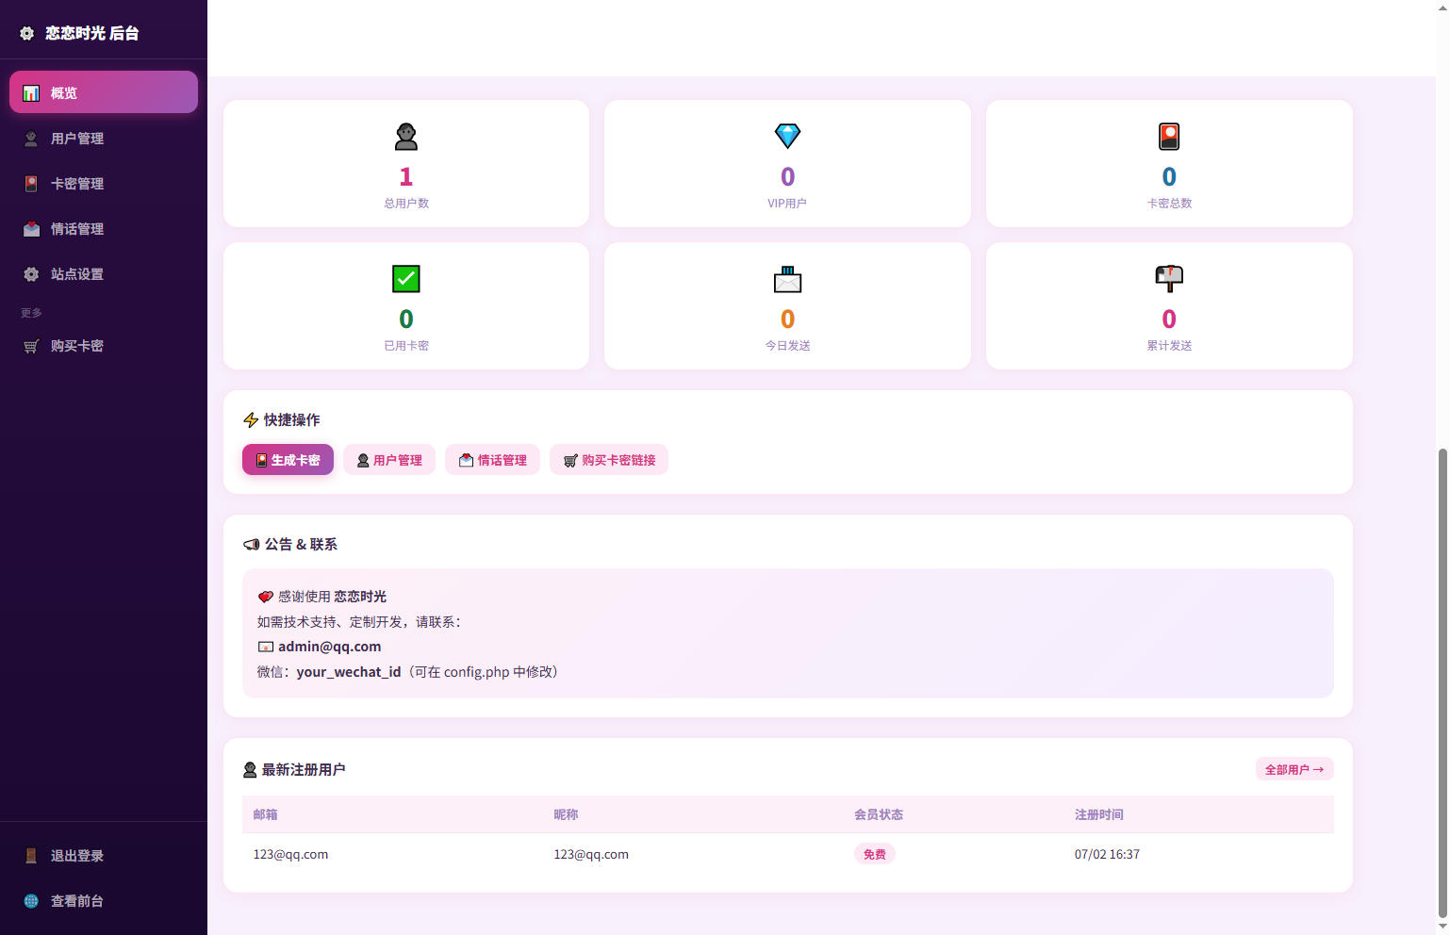
Task: Open 站点设置 in the sidebar
Action: coord(104,274)
